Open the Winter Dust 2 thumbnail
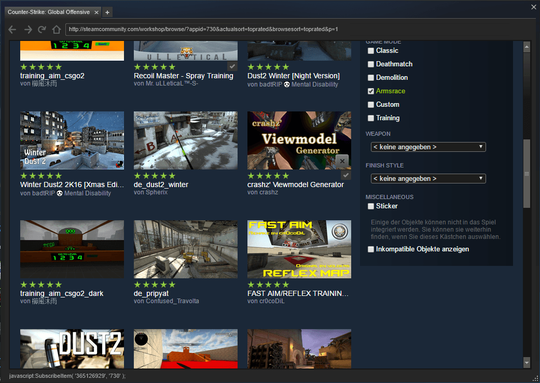The height and width of the screenshot is (383, 540). tap(72, 140)
